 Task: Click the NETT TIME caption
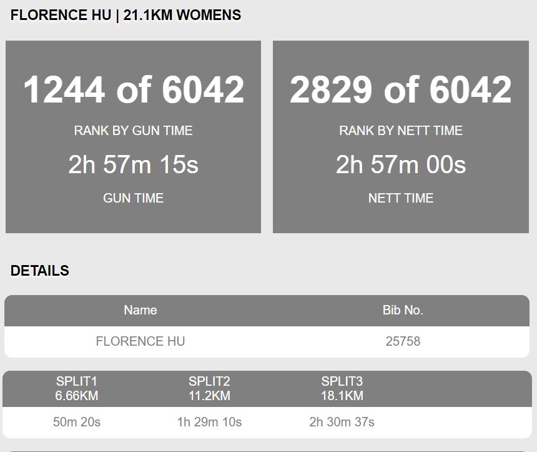click(401, 198)
